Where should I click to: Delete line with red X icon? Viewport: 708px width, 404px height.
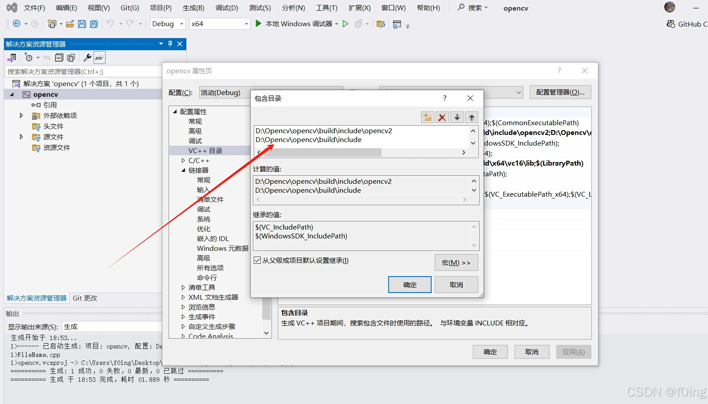coord(442,117)
